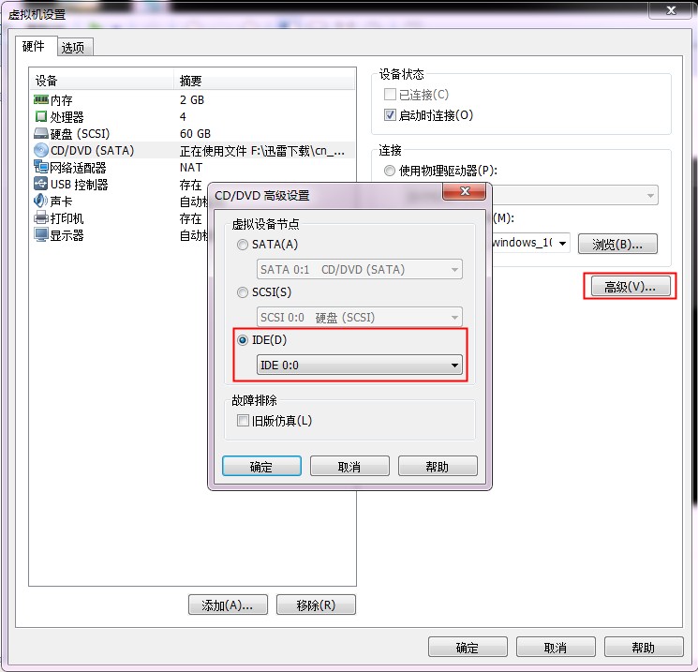
Task: Toggle the 已连接(C) checkbox
Action: 390,95
